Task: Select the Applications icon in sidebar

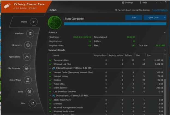Action: click(27, 57)
